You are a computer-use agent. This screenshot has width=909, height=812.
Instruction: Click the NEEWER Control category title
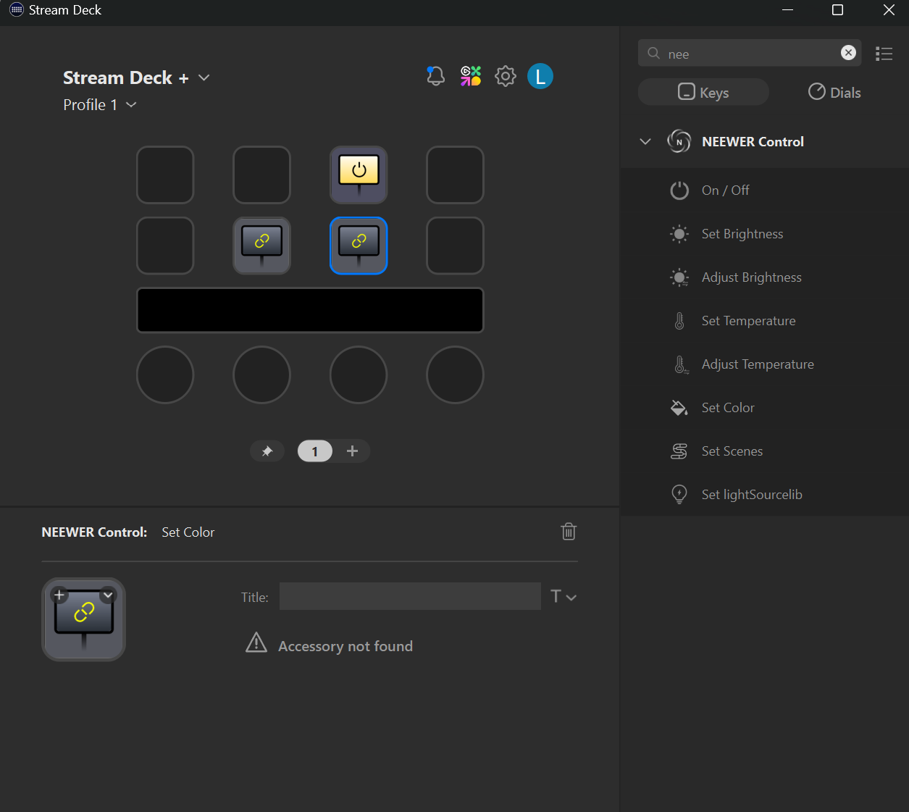coord(753,141)
